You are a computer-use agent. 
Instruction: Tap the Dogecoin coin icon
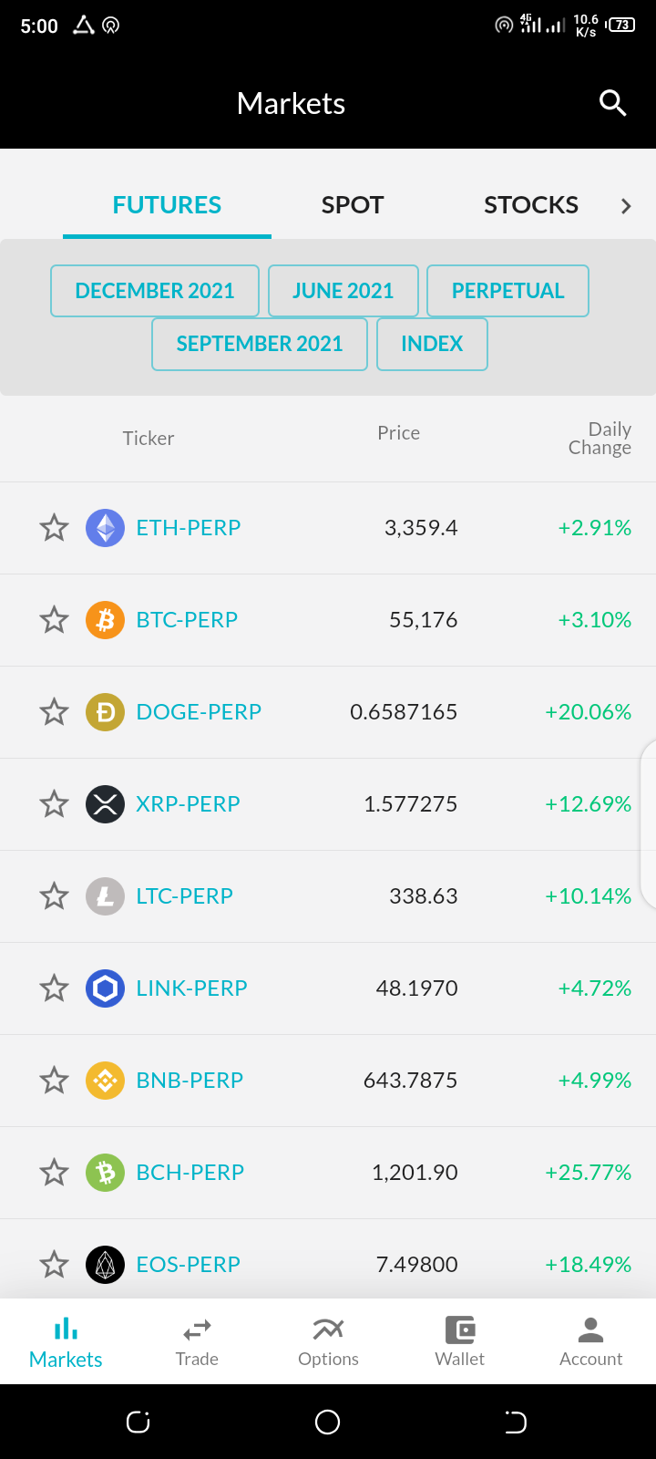[x=105, y=712]
